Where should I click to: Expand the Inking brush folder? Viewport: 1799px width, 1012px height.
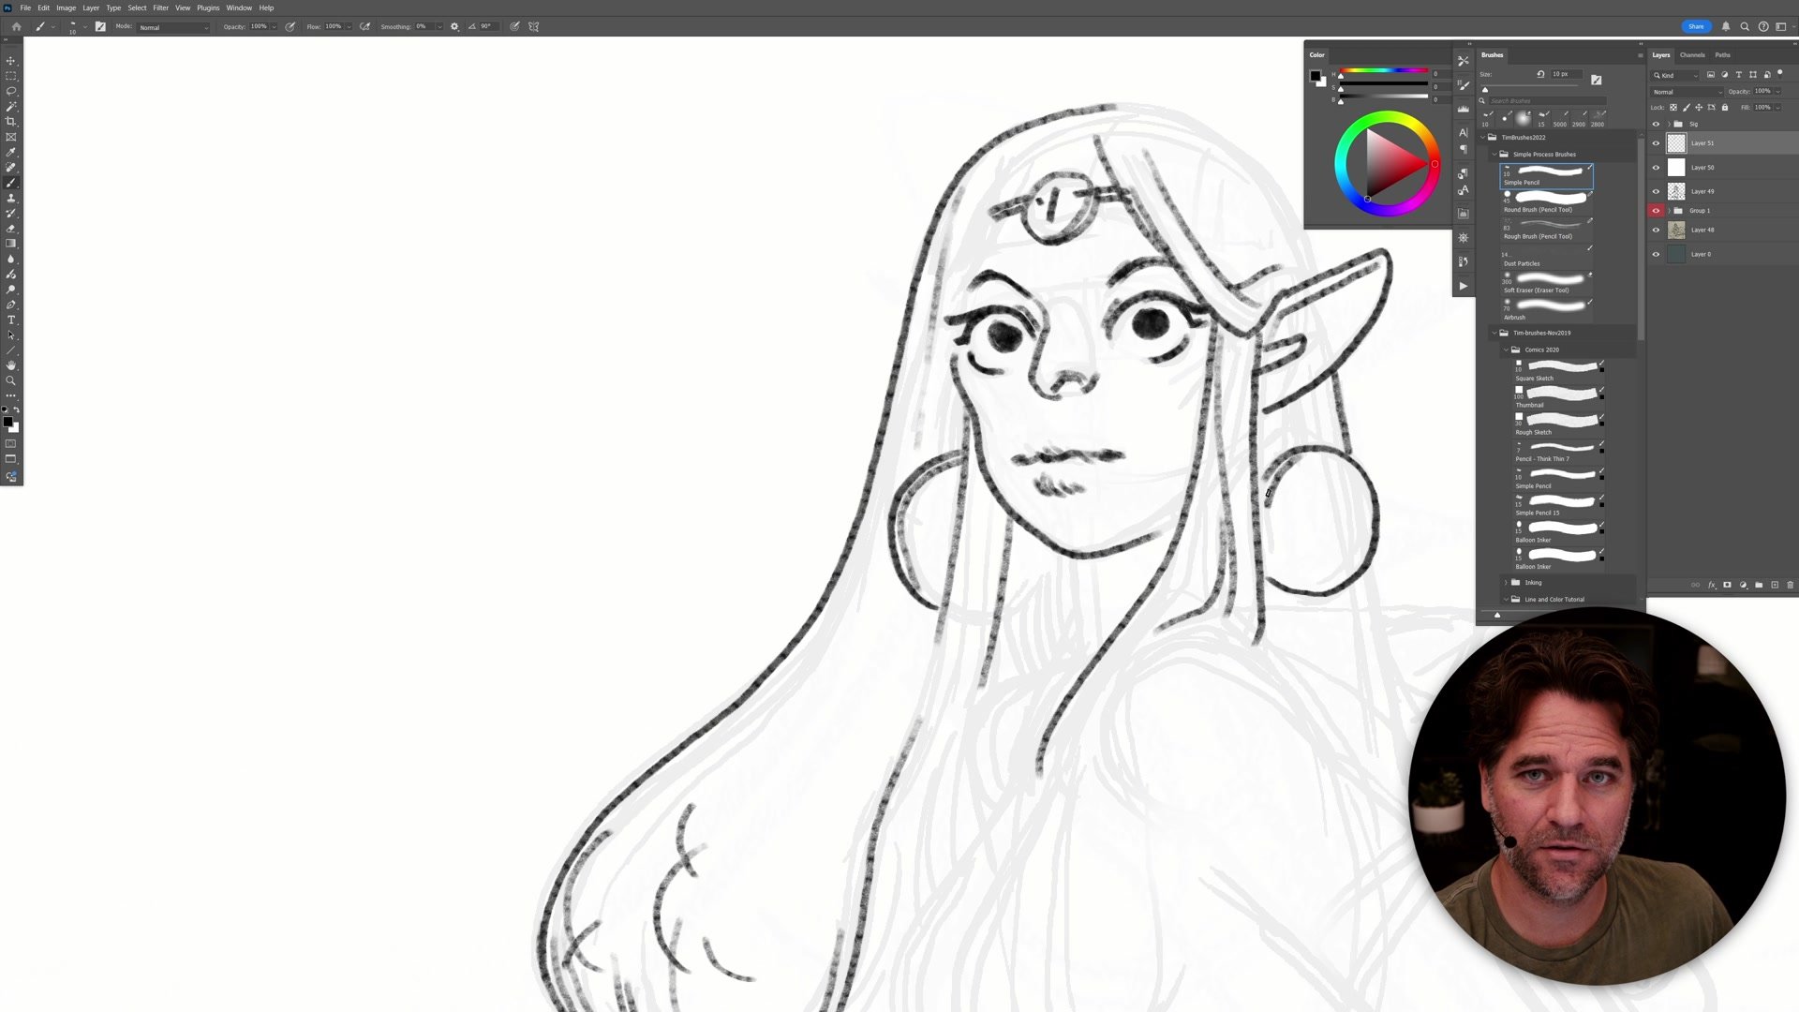pos(1506,583)
